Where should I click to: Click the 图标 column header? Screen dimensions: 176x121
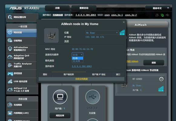pos(45,74)
